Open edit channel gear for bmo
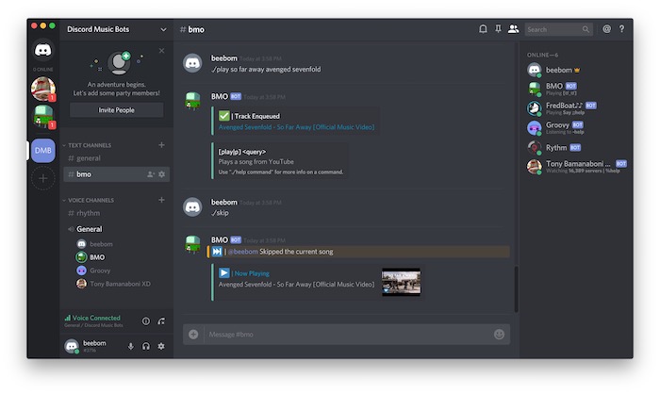Viewport: 660px width, 394px height. tap(161, 174)
